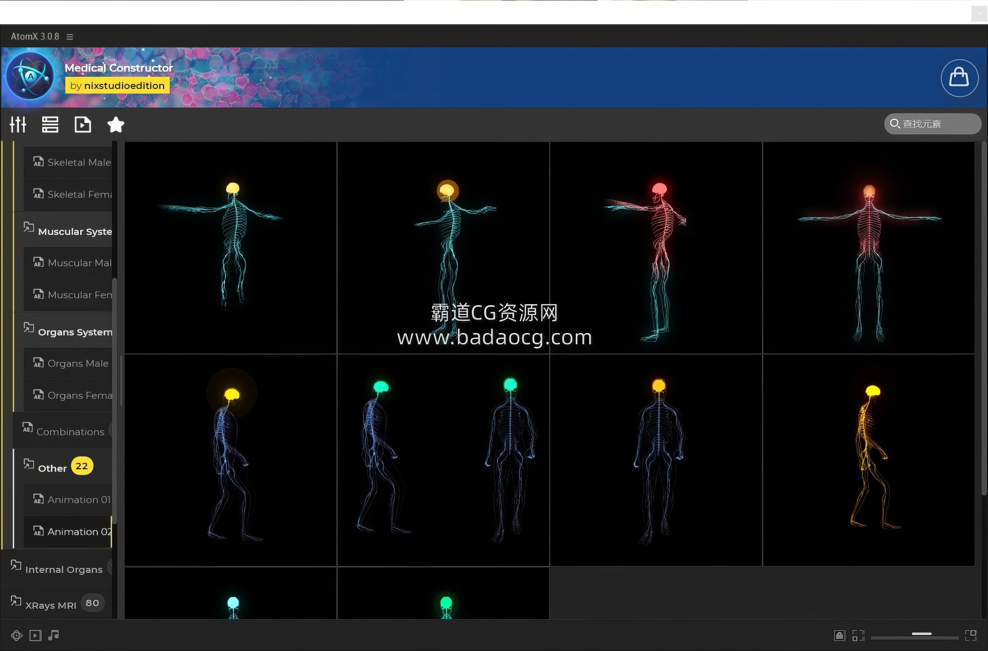
Task: Collapse the Muscular System group
Action: [63, 229]
